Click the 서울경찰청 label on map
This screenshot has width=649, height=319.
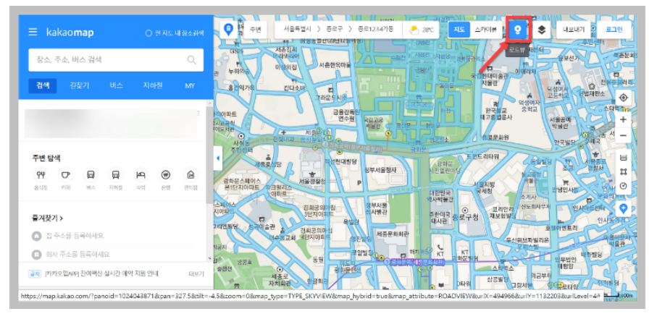coord(314,182)
